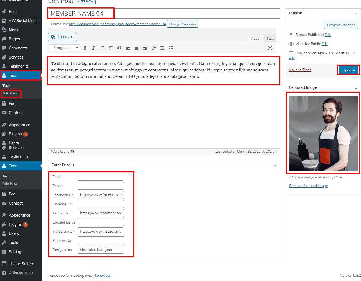Show the toolbar toggle (kitchen sink)
Viewport: 361px width, 281px height.
171,48
